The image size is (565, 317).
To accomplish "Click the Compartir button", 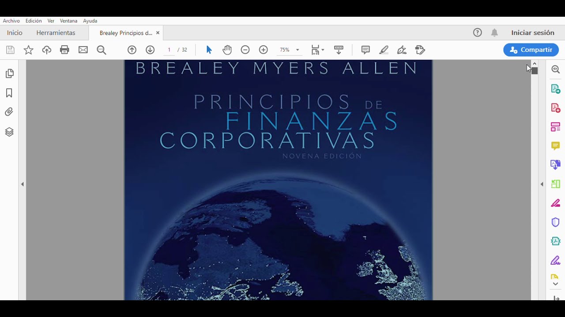I will point(531,50).
